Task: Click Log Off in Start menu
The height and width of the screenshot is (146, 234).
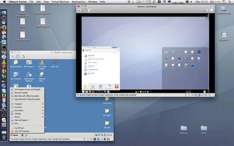Action: pos(27,128)
